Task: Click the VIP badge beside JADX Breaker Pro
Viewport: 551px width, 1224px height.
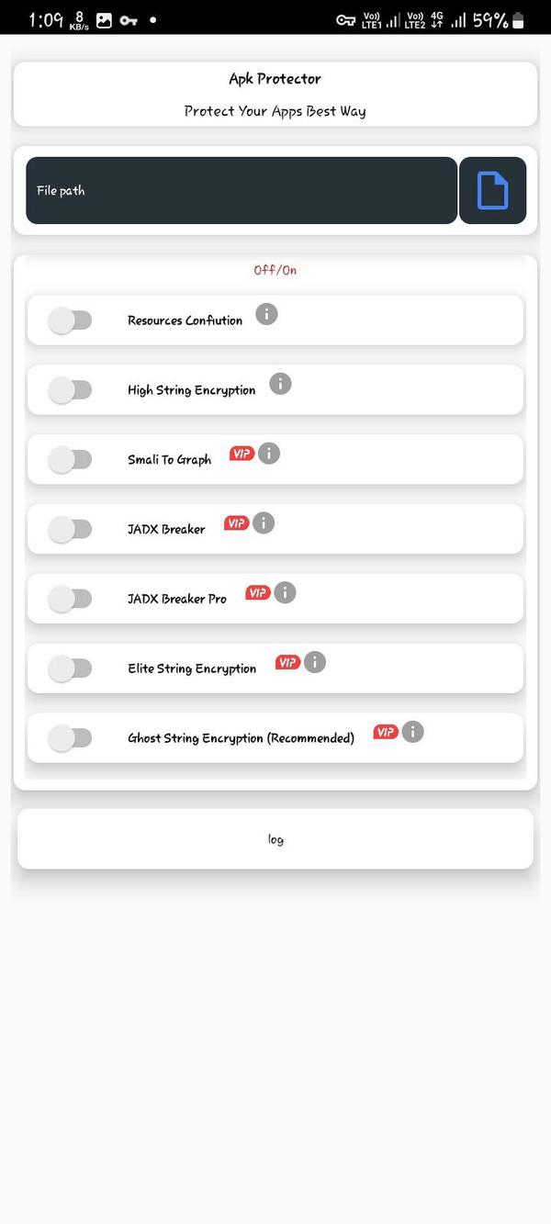Action: pyautogui.click(x=260, y=592)
